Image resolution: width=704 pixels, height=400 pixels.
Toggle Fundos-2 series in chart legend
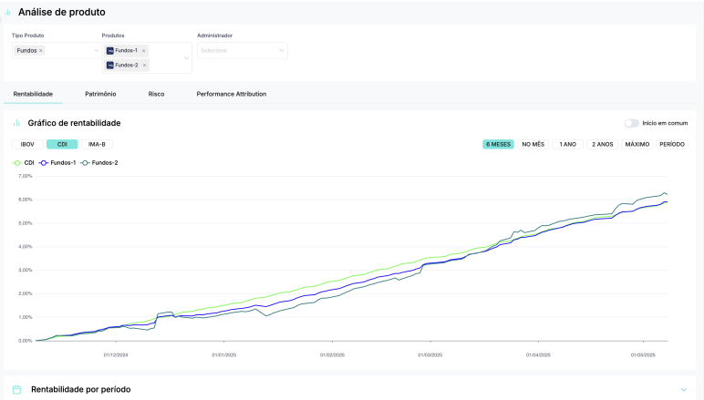click(98, 163)
